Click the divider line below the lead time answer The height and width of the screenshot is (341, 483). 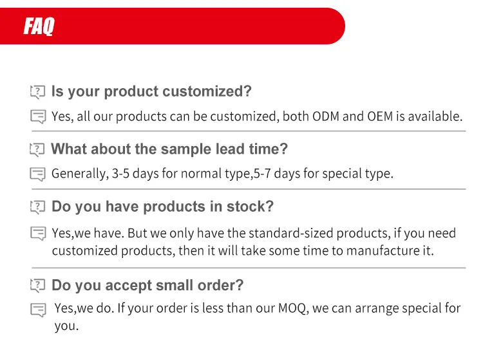pyautogui.click(x=248, y=189)
